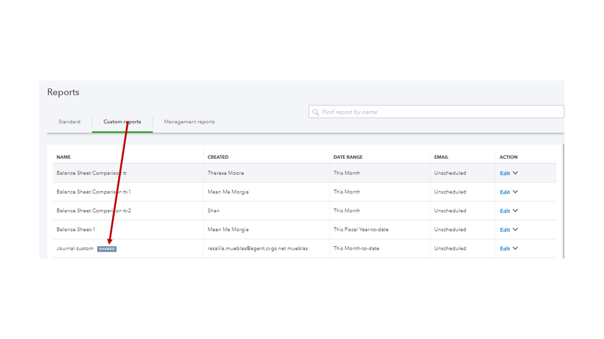Click the SHARED badge on Journal custom
The height and width of the screenshot is (339, 604).
pyautogui.click(x=107, y=249)
